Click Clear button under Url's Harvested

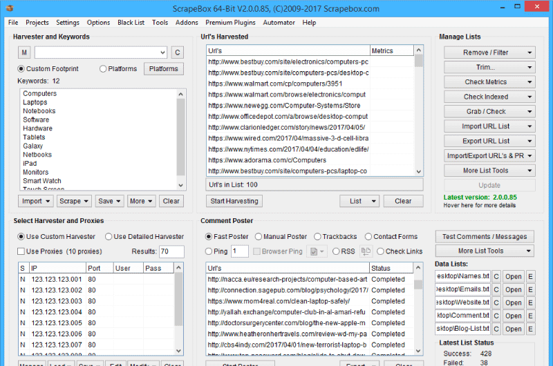click(x=403, y=201)
